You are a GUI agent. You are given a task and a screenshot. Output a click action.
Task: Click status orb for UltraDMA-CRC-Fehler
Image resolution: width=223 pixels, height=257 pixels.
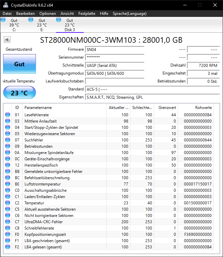point(8,222)
